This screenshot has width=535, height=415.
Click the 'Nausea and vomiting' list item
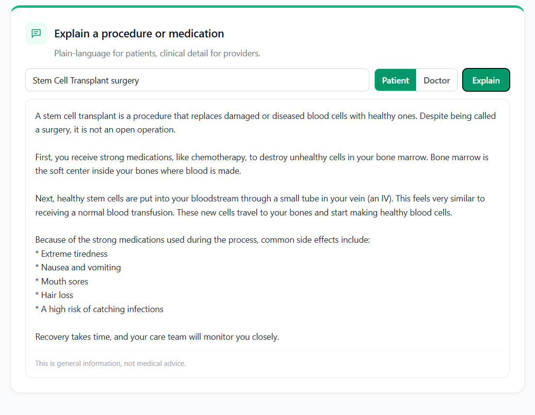pos(78,267)
